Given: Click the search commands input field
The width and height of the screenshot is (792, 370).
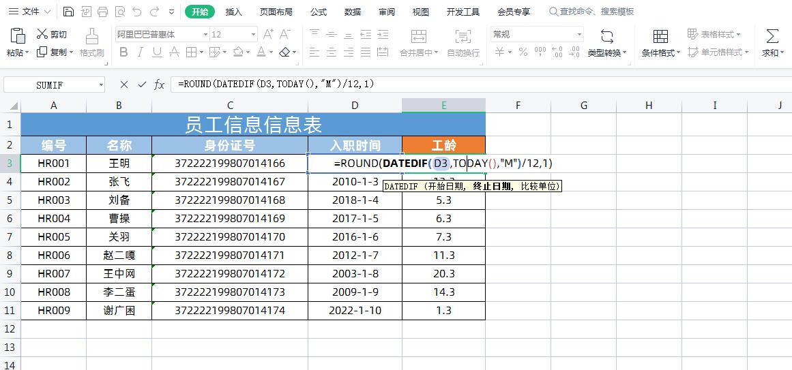Looking at the screenshot, I should [591, 12].
